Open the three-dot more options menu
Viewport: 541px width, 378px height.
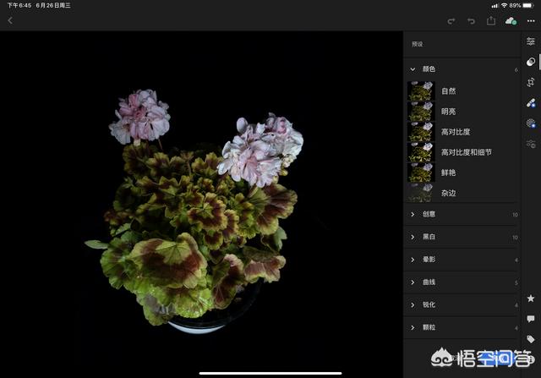point(530,20)
